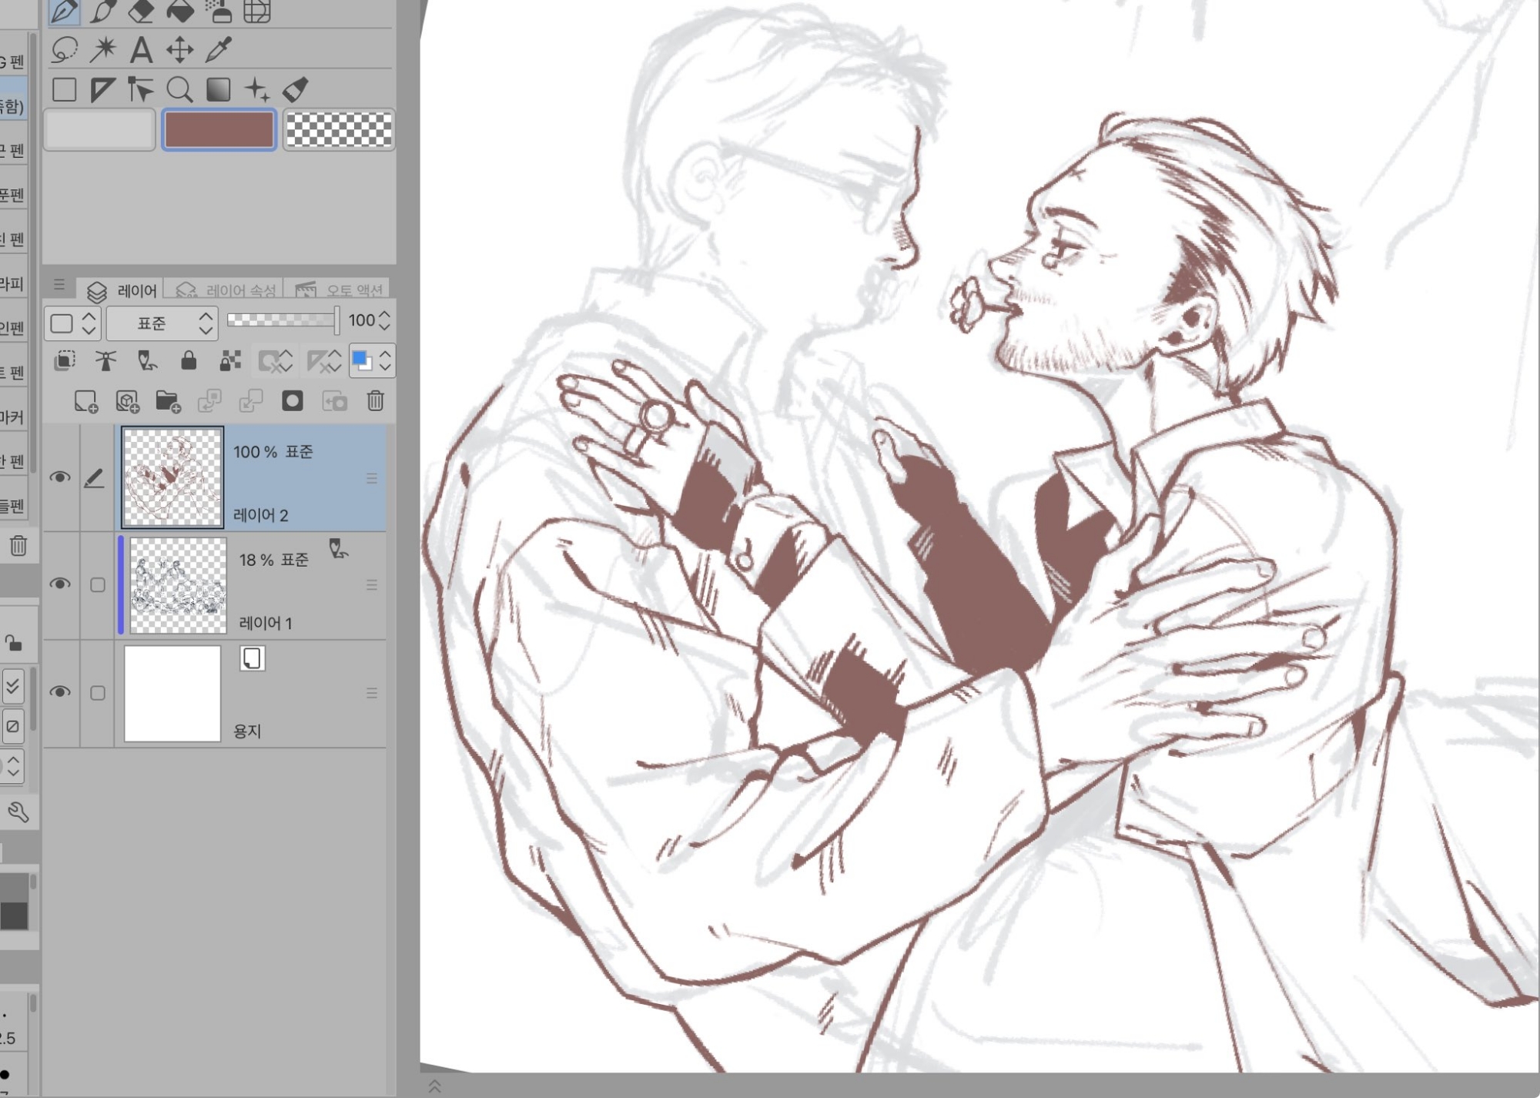Screen dimensions: 1540x1098
Task: Switch to the 레이어 속성 tab
Action: [x=226, y=290]
